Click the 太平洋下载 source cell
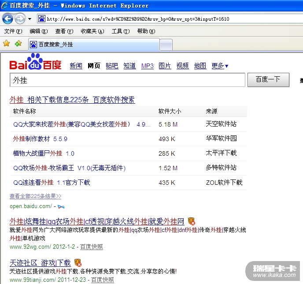Viewport: 303px width, 284px height. tap(221, 153)
